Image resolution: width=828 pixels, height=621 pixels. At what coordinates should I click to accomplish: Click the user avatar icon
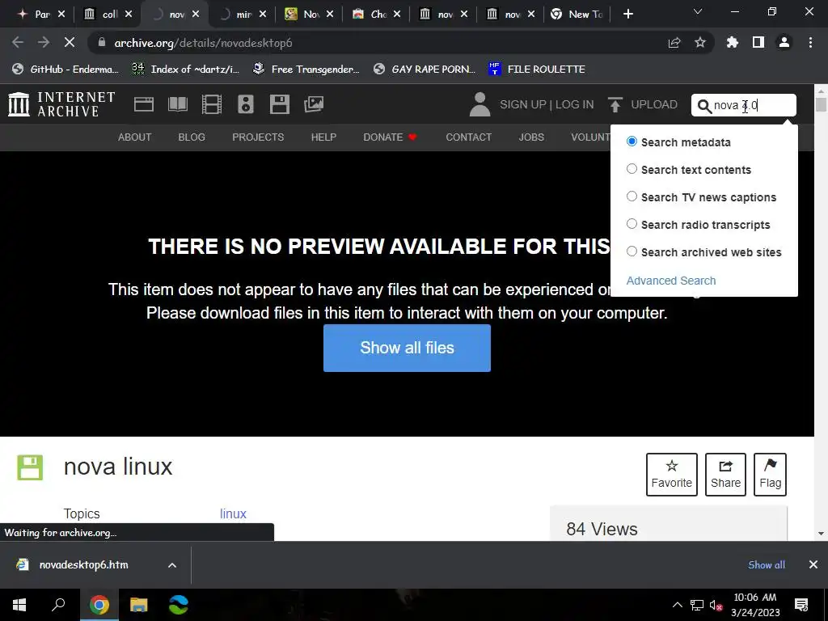[x=479, y=104]
